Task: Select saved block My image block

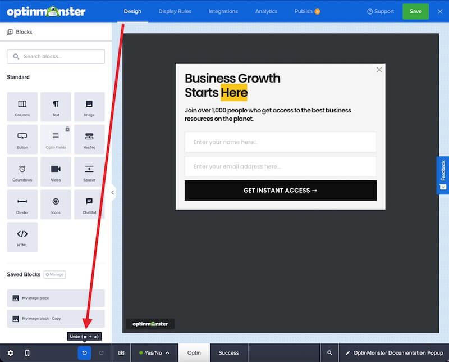Action: [x=56, y=298]
